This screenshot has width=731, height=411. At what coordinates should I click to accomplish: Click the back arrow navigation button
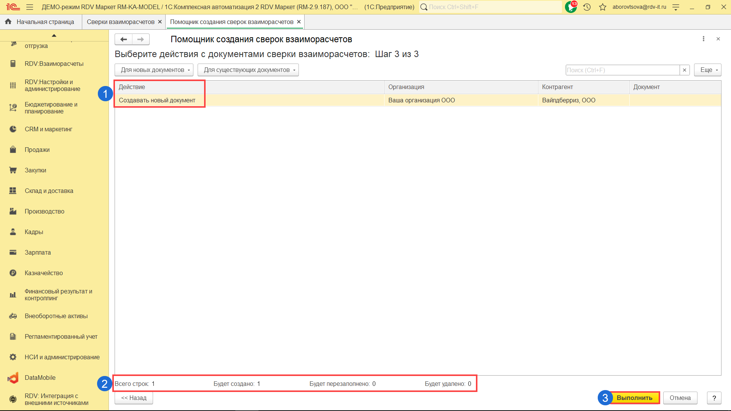[123, 39]
